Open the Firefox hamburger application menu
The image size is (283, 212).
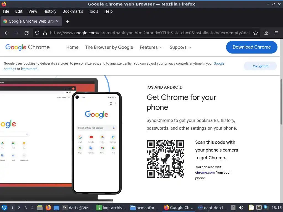click(x=276, y=33)
